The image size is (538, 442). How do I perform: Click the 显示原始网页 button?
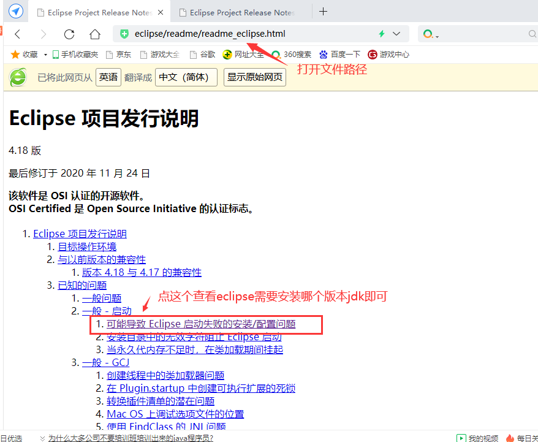(254, 77)
